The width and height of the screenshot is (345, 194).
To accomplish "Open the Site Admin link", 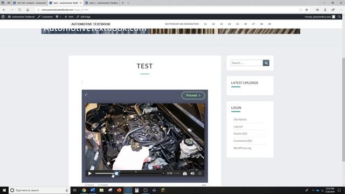I will (x=240, y=120).
